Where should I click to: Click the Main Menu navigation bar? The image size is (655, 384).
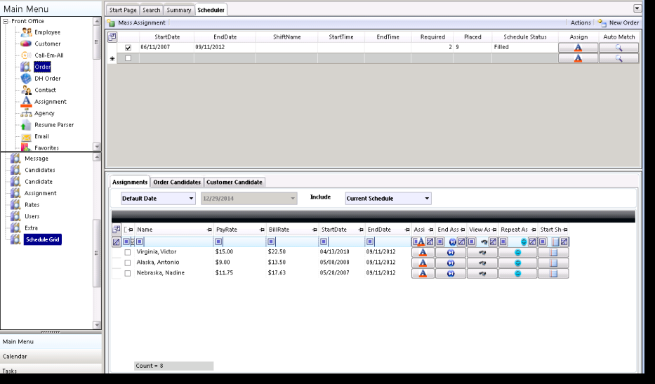pos(51,342)
